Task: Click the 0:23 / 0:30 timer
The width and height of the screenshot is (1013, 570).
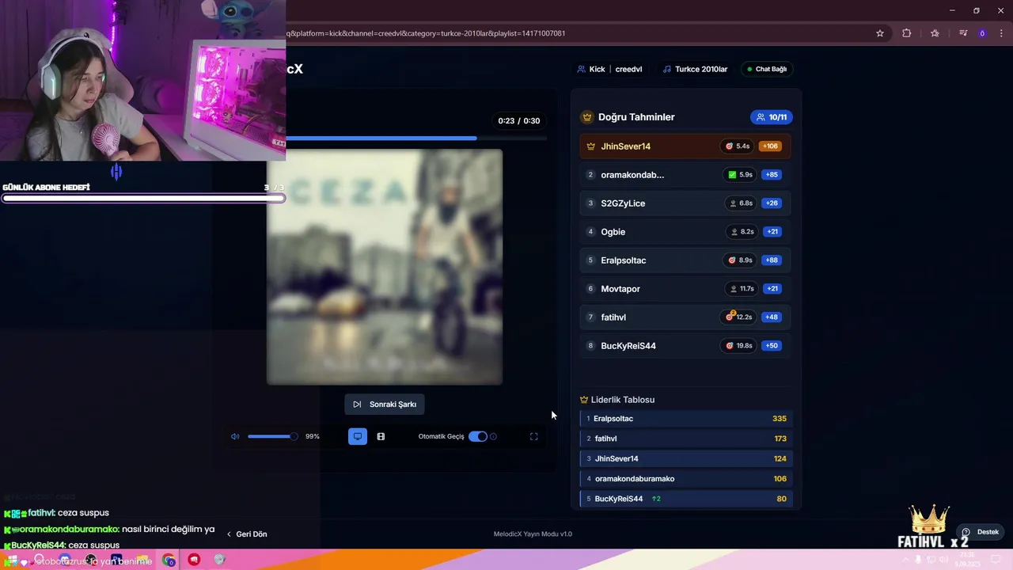Action: (519, 121)
